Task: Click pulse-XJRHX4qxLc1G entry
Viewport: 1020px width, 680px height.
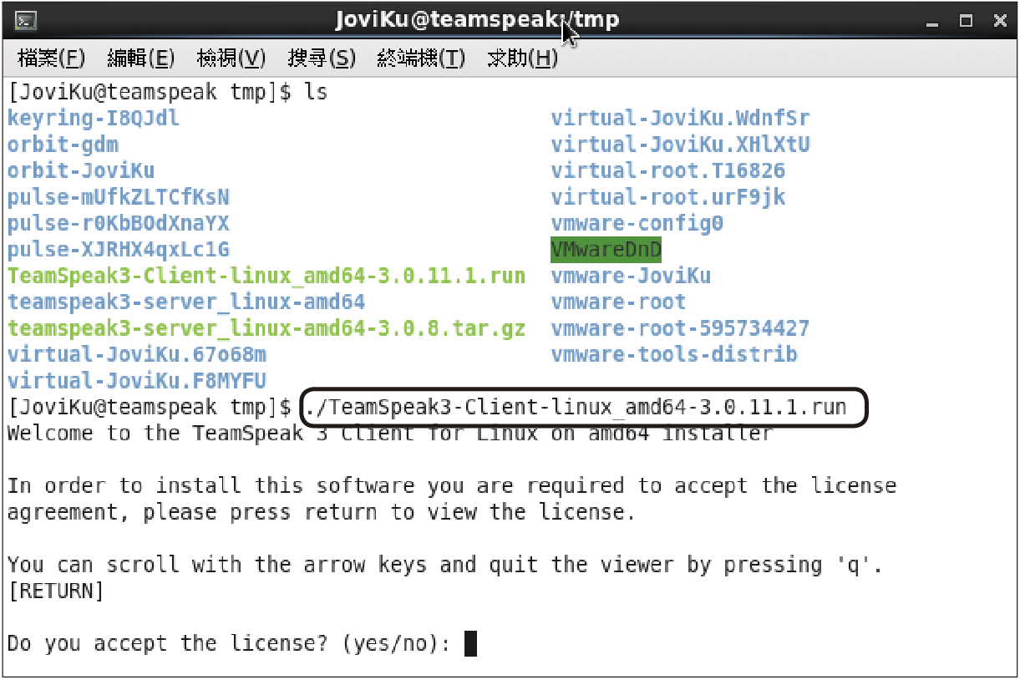Action: (119, 250)
